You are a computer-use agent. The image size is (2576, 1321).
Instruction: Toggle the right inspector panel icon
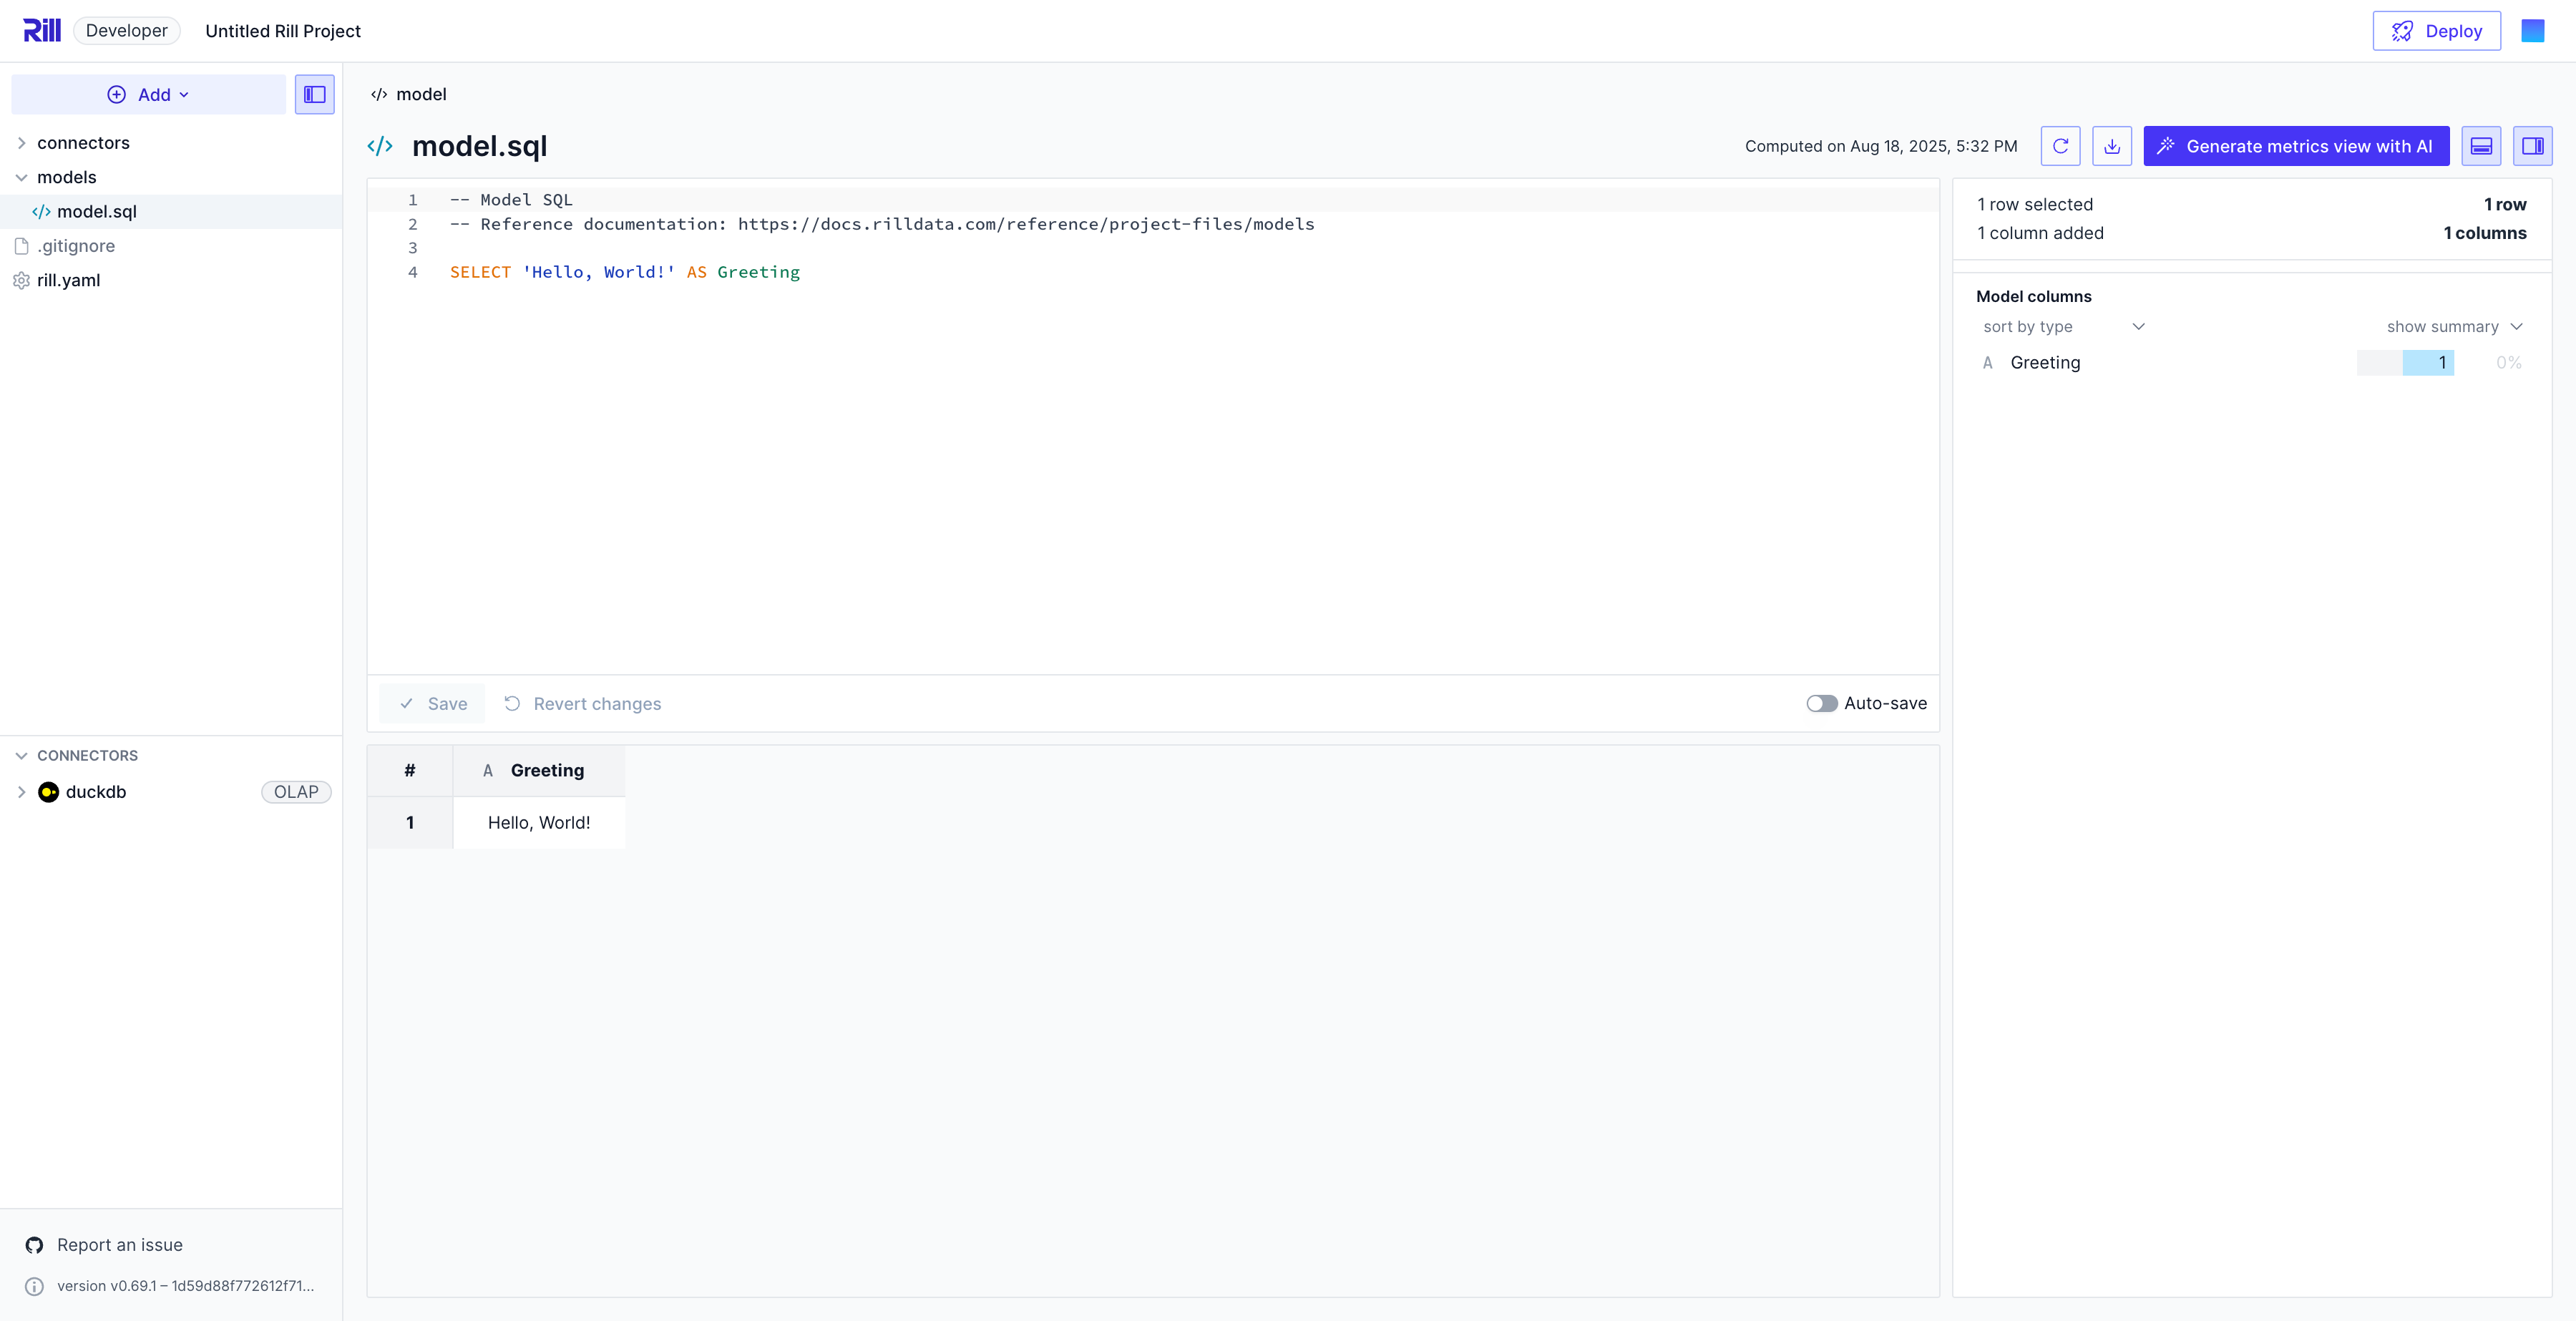click(2532, 146)
